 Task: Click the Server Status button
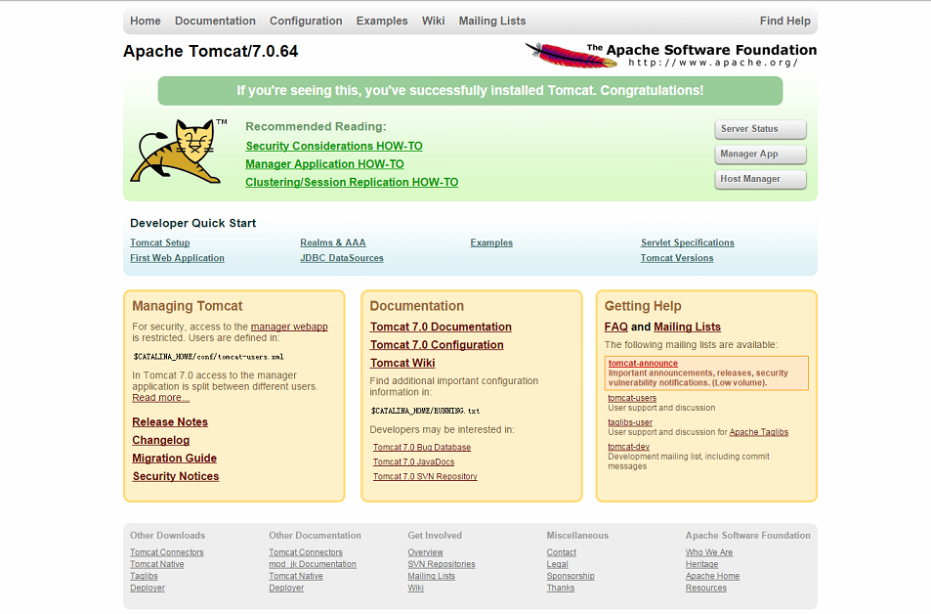pyautogui.click(x=760, y=129)
